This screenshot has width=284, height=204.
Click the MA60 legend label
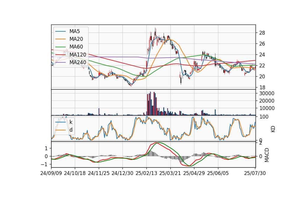pos(76,47)
